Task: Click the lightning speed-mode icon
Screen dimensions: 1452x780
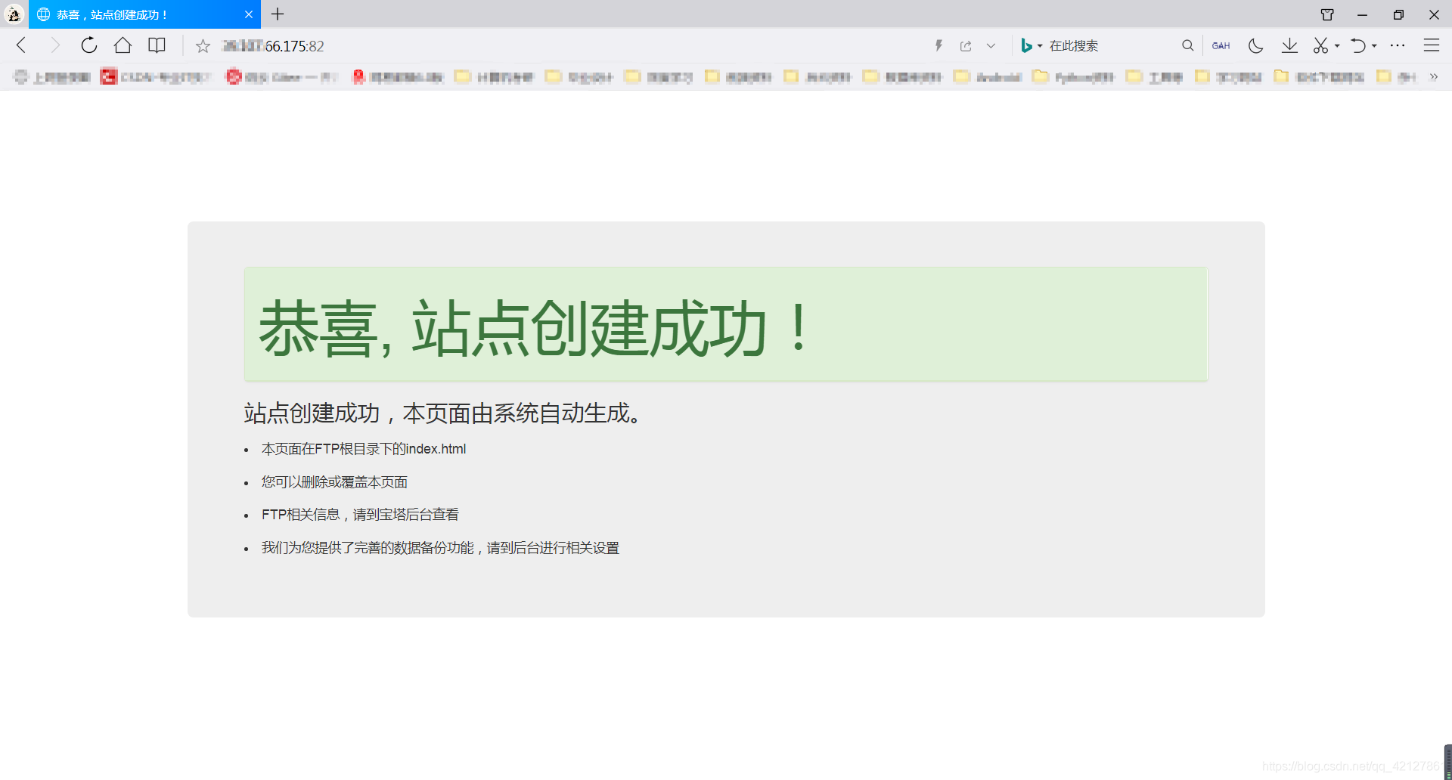Action: point(939,45)
